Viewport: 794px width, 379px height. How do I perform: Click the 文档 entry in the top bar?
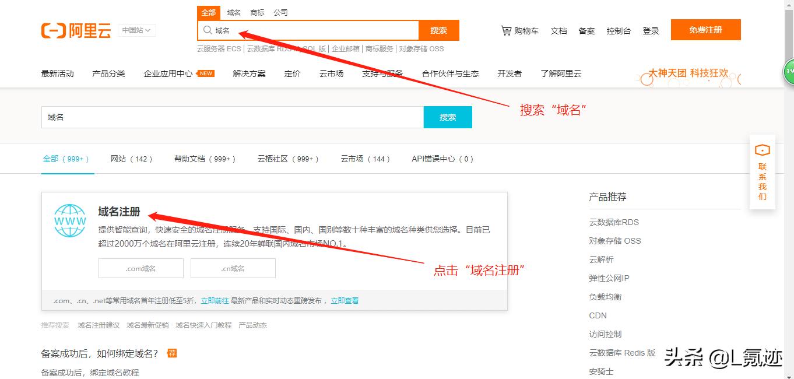558,31
